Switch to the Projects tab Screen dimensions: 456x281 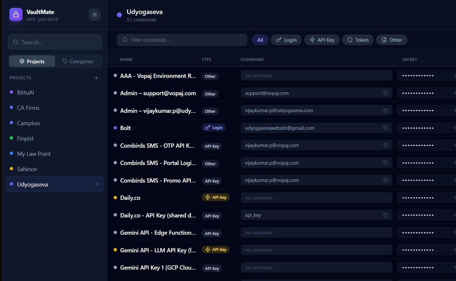[32, 61]
